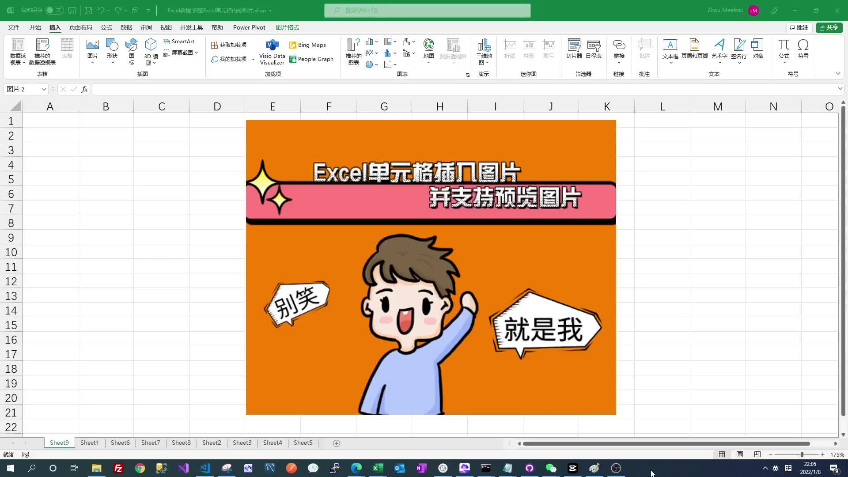
Task: Select Sheet1 worksheet tab
Action: 90,443
